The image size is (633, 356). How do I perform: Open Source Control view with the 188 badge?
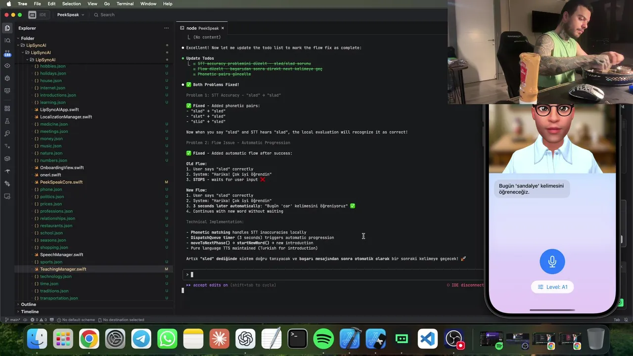pyautogui.click(x=7, y=53)
